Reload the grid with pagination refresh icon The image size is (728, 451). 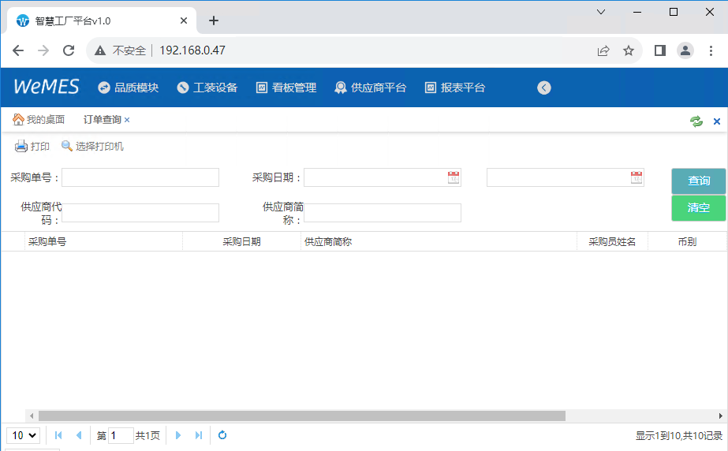[222, 435]
